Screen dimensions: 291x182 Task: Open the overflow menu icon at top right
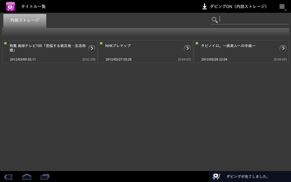(x=282, y=6)
